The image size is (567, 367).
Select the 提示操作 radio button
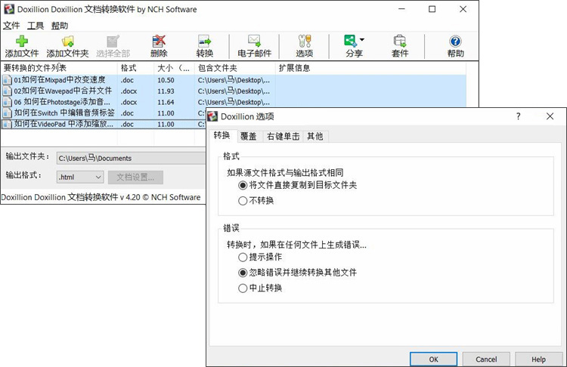(x=243, y=258)
